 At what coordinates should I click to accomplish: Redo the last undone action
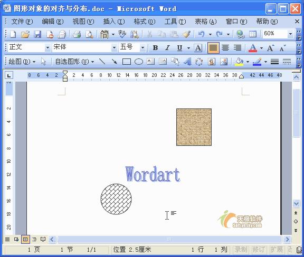(220, 34)
